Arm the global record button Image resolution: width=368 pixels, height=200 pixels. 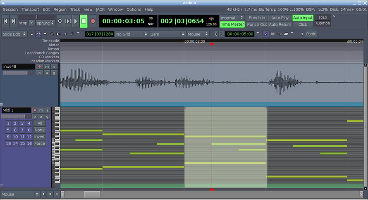(93, 21)
